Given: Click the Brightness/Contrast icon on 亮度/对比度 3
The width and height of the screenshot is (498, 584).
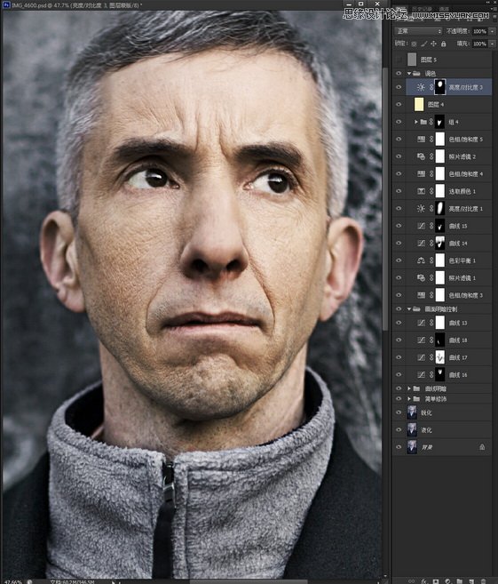Looking at the screenshot, I should pyautogui.click(x=421, y=87).
